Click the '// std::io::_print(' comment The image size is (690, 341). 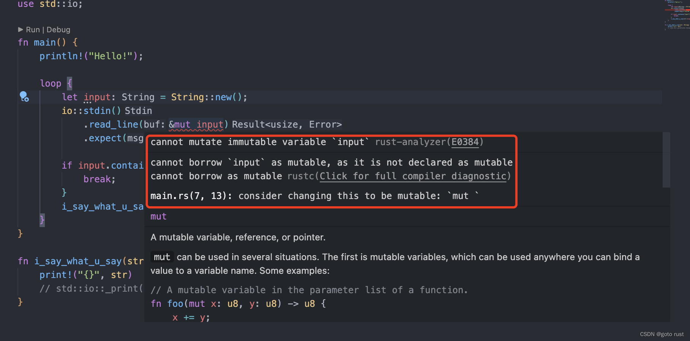91,289
